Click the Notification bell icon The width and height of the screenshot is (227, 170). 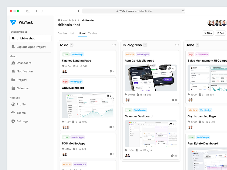click(x=13, y=71)
